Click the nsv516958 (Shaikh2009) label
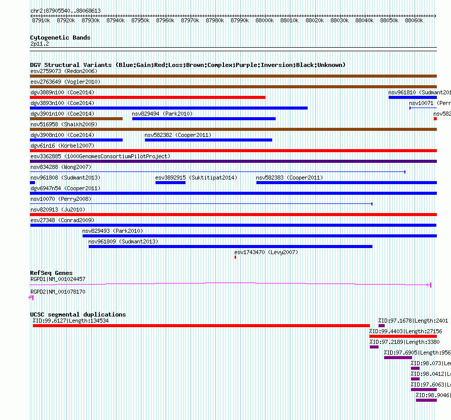The width and height of the screenshot is (451, 420). [x=64, y=124]
